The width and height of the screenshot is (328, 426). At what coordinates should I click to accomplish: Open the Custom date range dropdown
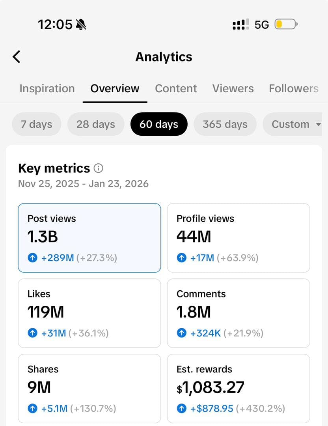pos(293,124)
